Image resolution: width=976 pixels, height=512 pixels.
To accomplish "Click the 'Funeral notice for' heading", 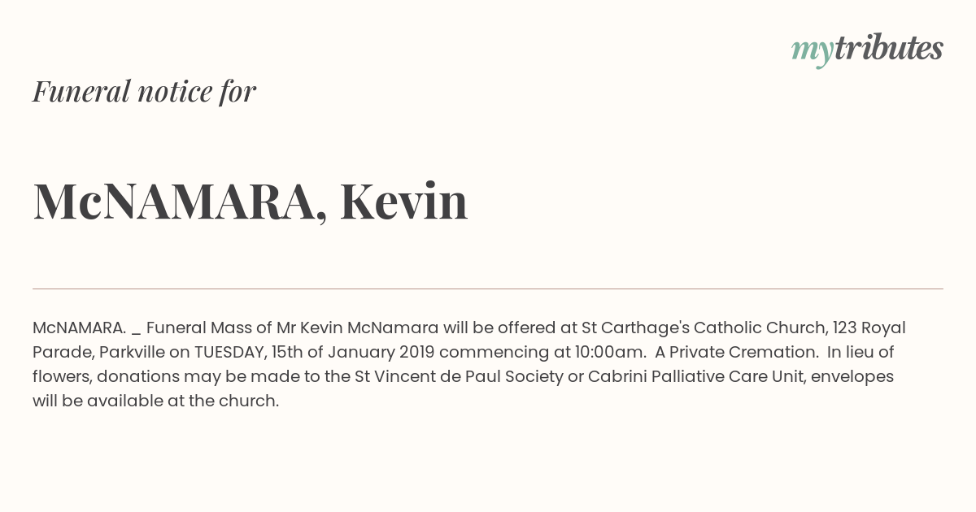I will 144,91.
